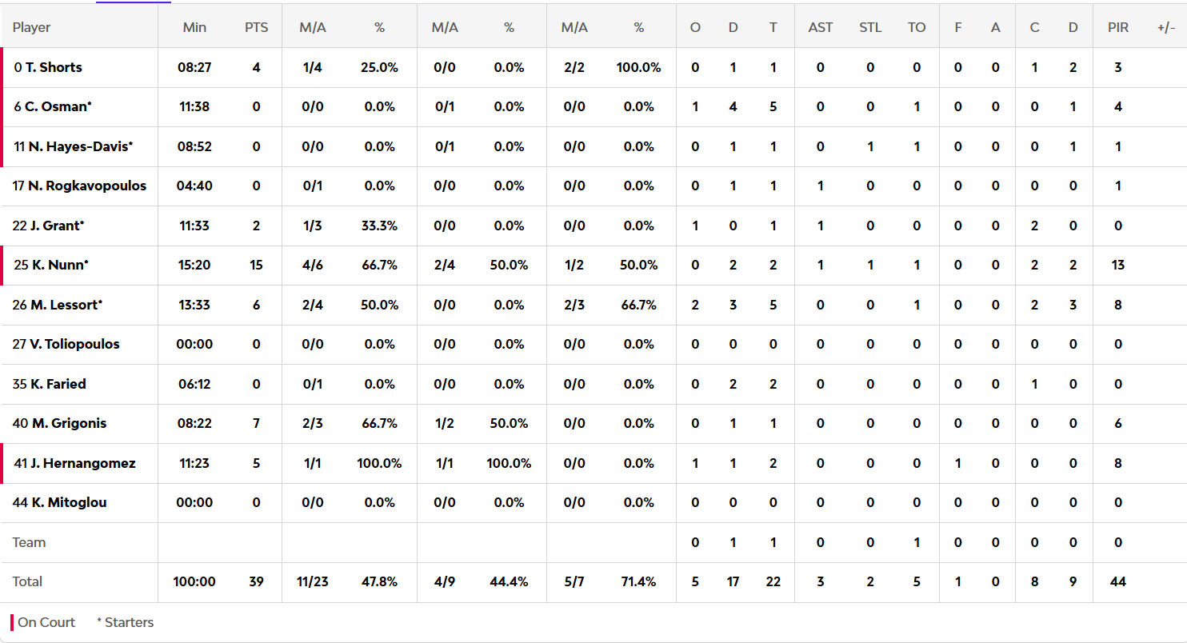1187x643 pixels.
Task: Sort by STL column header
Action: [870, 27]
